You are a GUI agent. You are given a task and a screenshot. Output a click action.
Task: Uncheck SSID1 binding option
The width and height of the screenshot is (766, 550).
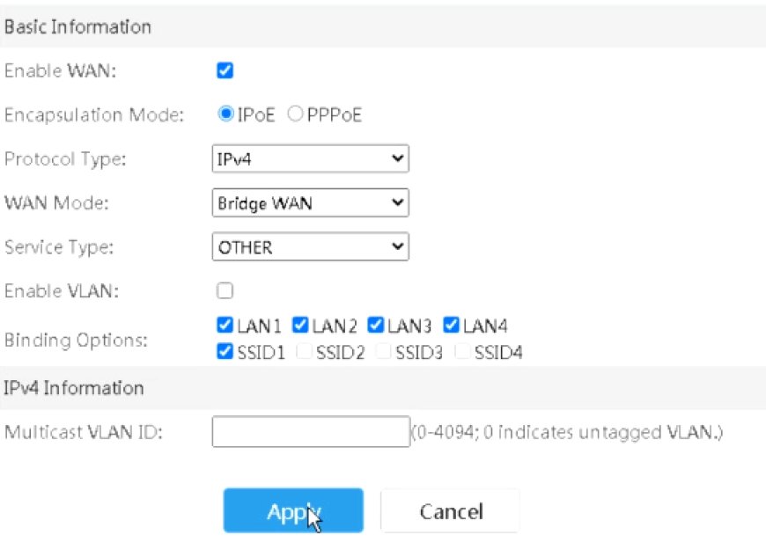[225, 351]
